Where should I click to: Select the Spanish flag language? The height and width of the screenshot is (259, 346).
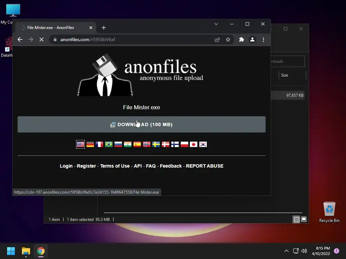click(x=137, y=144)
